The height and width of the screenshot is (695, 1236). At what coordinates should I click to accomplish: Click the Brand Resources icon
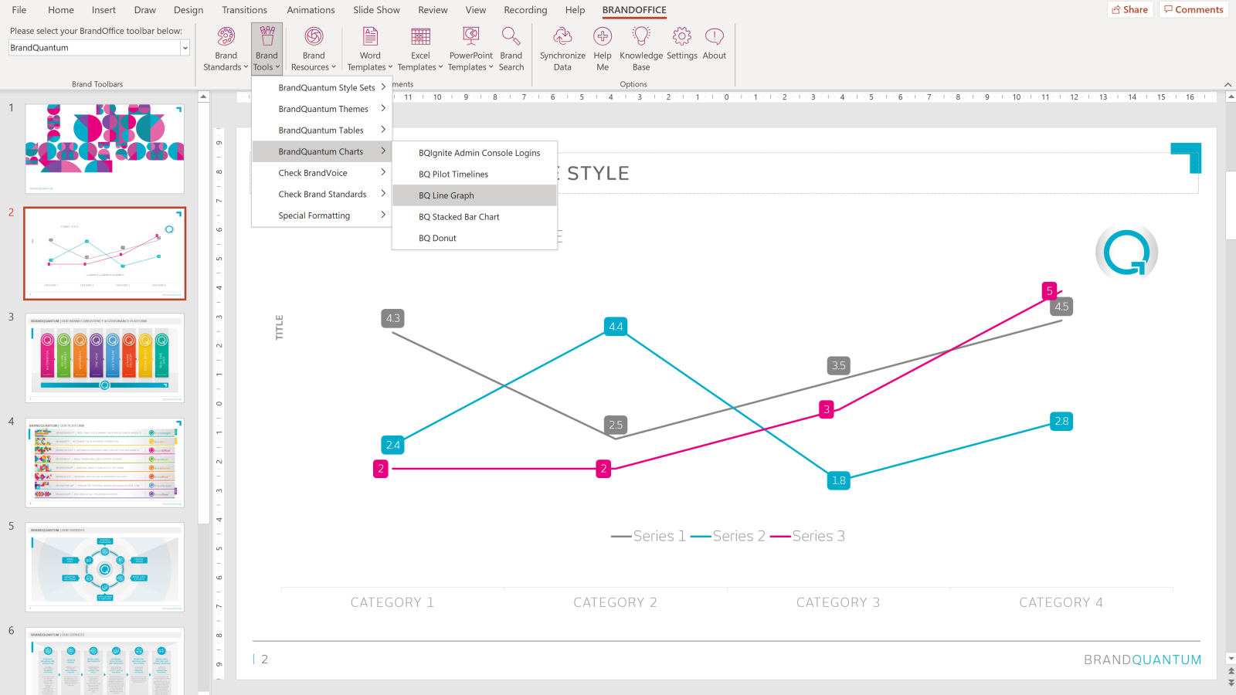tap(313, 36)
